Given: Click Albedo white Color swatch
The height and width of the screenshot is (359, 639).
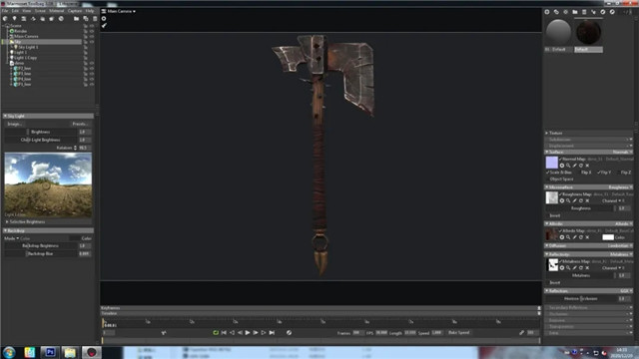Looking at the screenshot, I should (x=608, y=237).
